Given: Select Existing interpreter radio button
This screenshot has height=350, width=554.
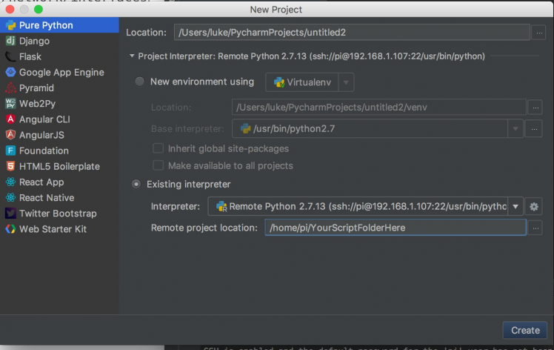Looking at the screenshot, I should click(x=136, y=185).
